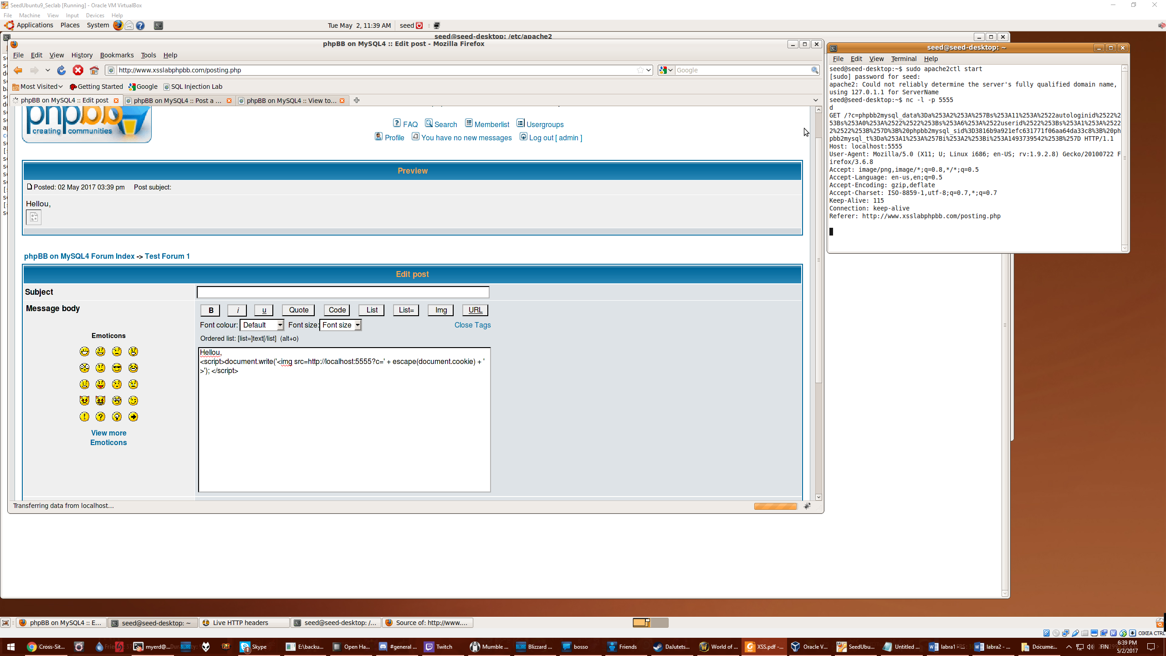Viewport: 1166px width, 656px height.
Task: Click the Close Tags link
Action: tap(472, 325)
